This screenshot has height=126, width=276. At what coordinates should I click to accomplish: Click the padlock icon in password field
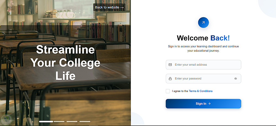pyautogui.click(x=170, y=79)
